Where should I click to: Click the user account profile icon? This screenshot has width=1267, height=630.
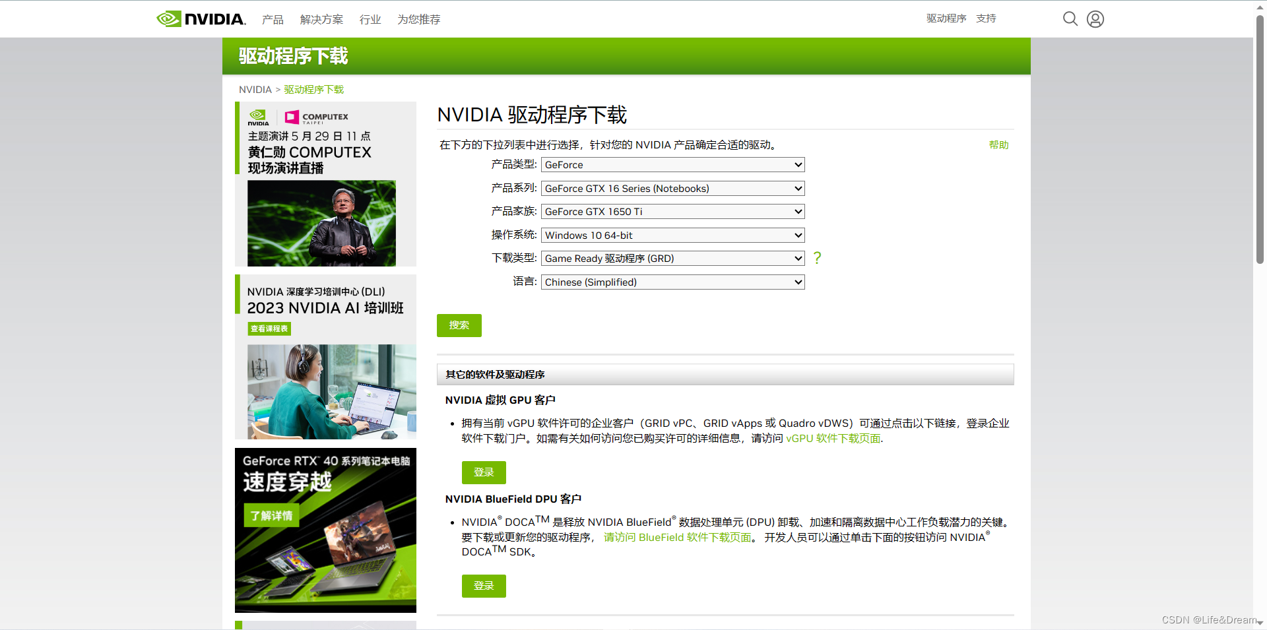[1095, 18]
